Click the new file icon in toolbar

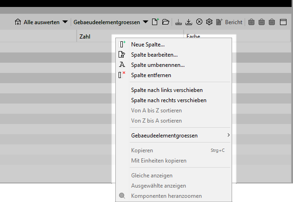tap(155, 22)
